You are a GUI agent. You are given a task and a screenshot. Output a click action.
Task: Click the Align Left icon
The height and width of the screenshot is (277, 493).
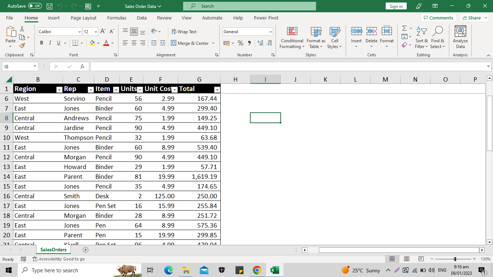[125, 43]
